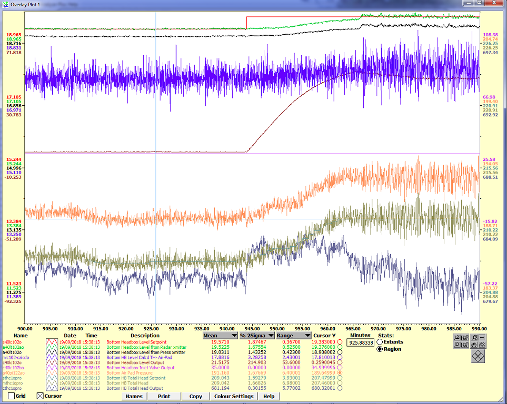
Task: Select the zoom magnifier tool
Action: click(475, 337)
